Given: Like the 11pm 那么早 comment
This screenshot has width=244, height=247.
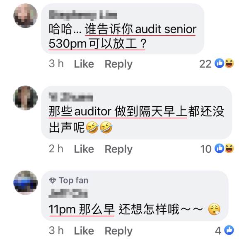Looking at the screenshot, I should point(84,231).
